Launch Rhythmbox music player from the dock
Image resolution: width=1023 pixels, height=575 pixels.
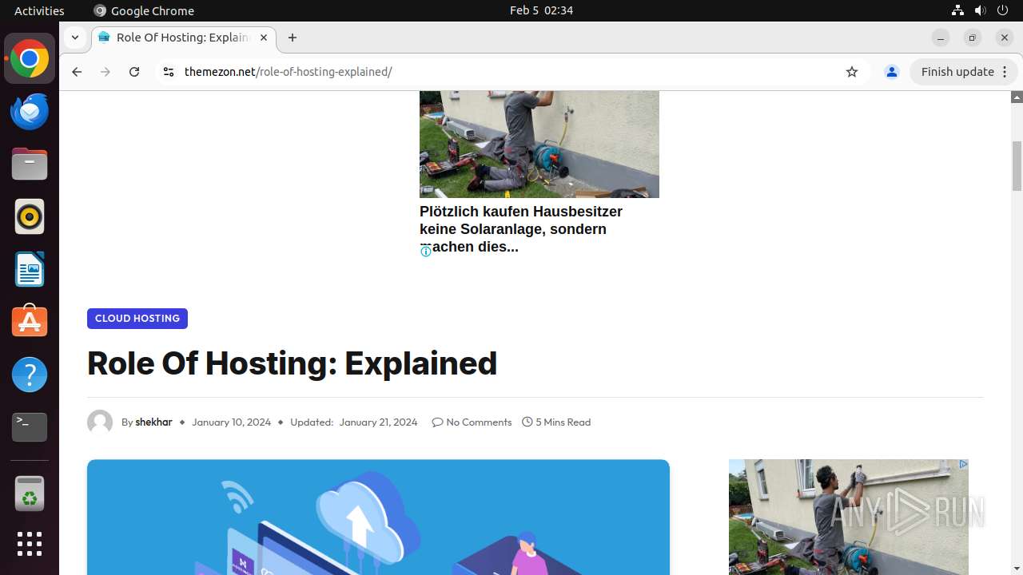30,217
